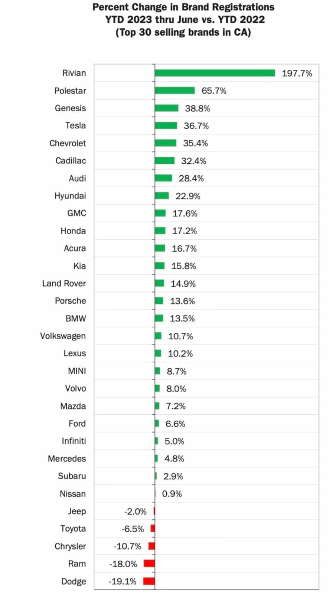This screenshot has width=336, height=594.
Task: Click the Nissan 0.9% value label
Action: (172, 494)
